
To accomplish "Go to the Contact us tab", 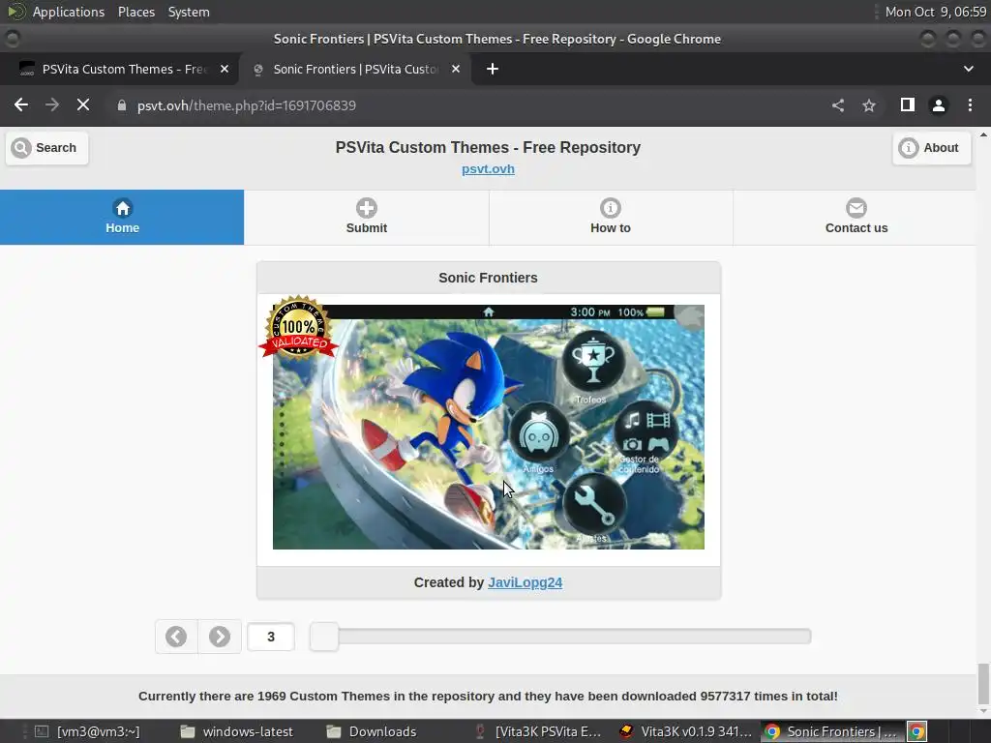I will tap(856, 217).
